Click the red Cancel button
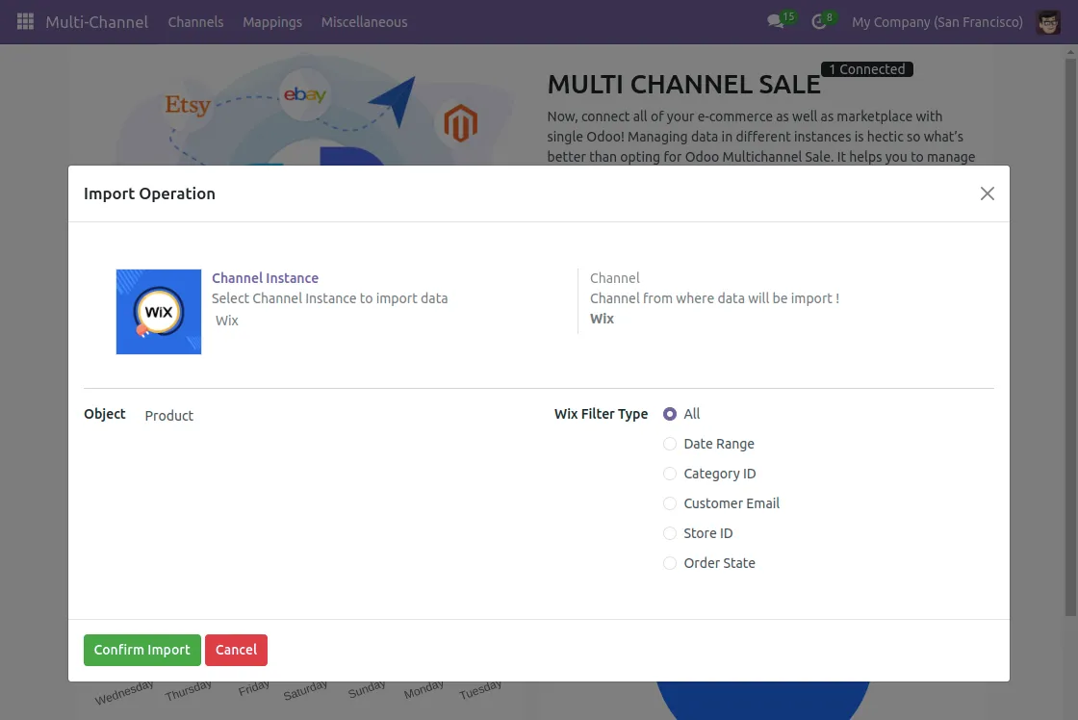Viewport: 1078px width, 720px height. point(236,650)
